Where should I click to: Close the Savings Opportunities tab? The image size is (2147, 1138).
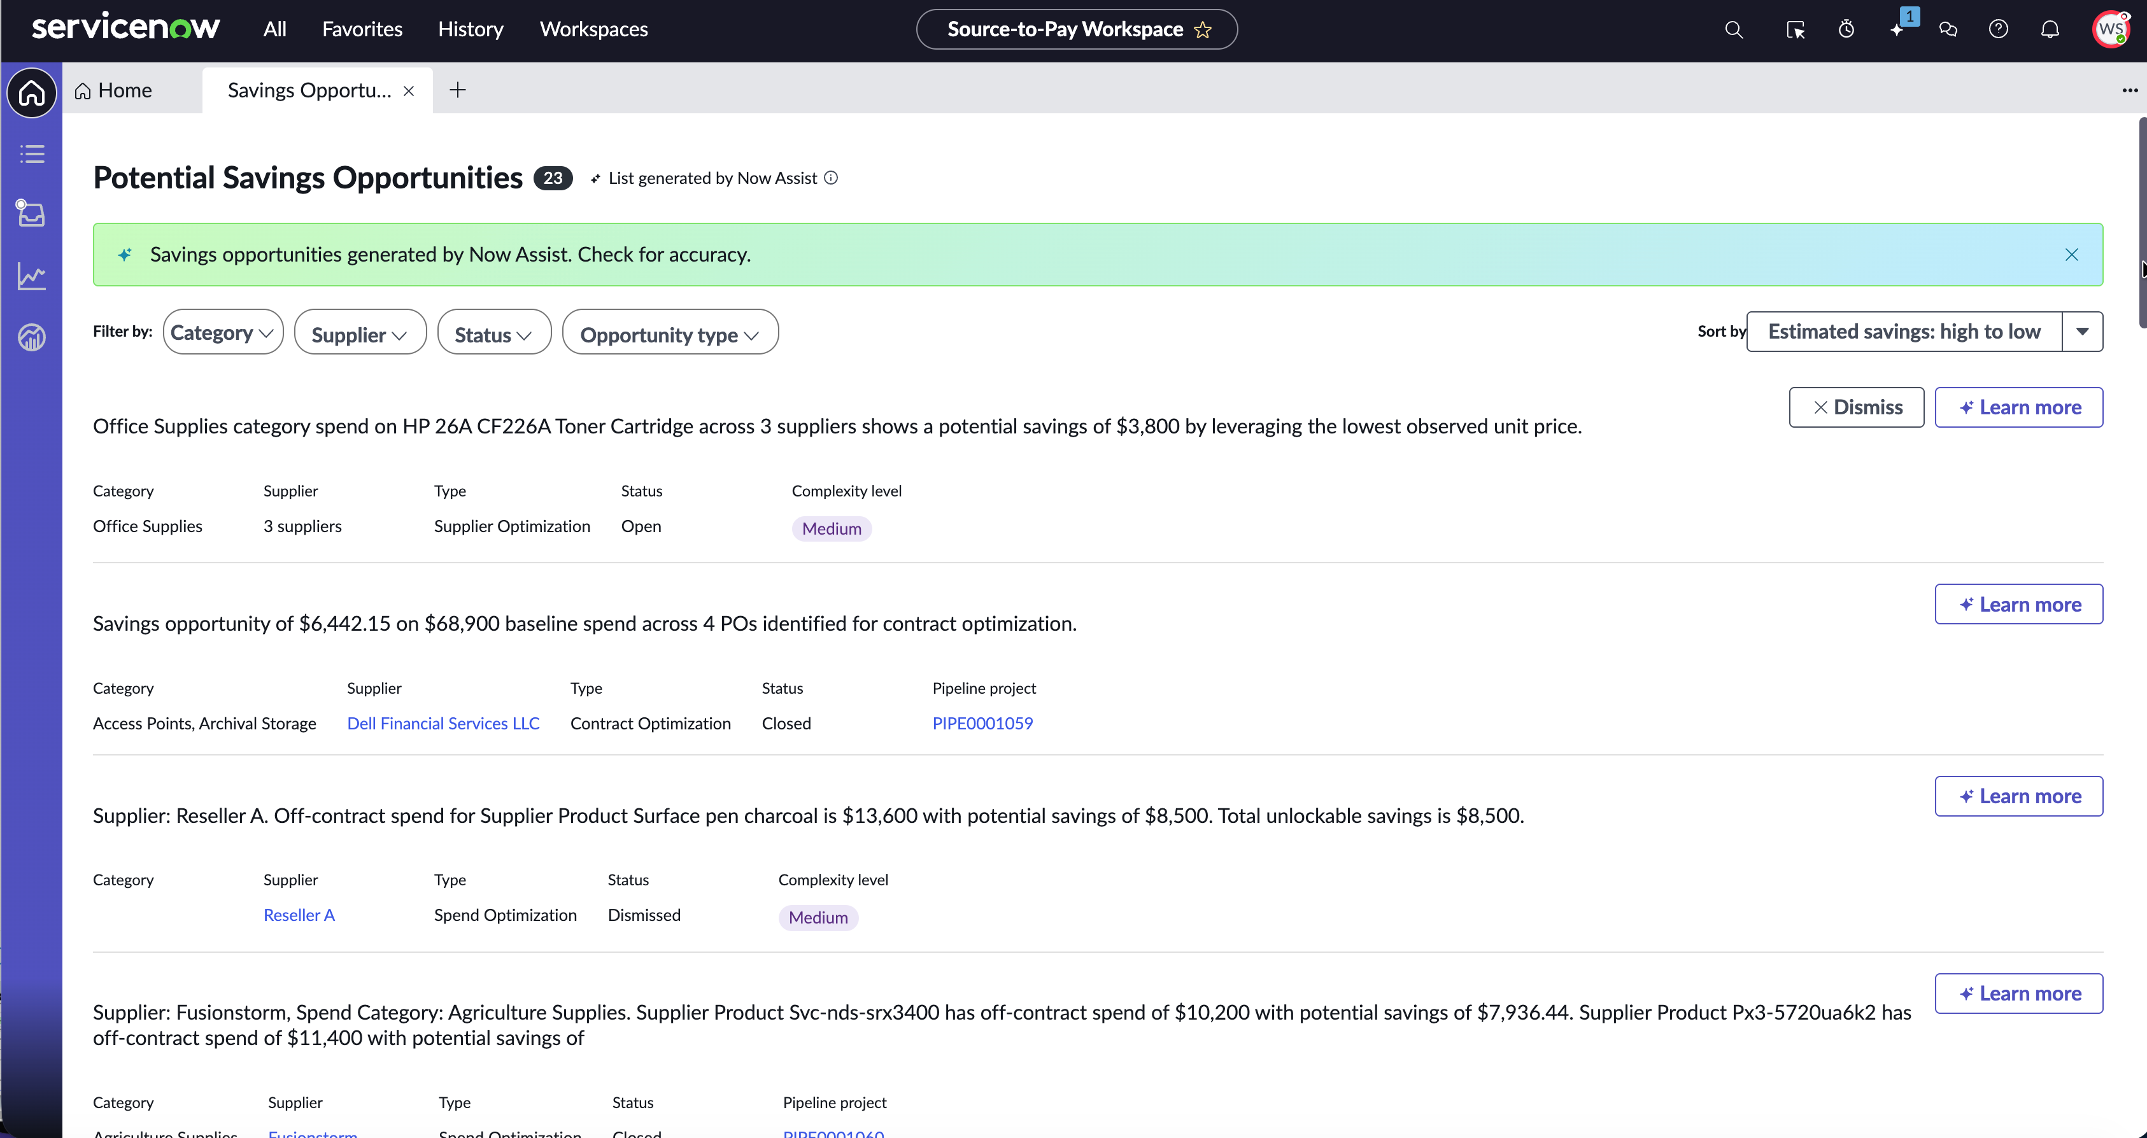click(x=408, y=91)
